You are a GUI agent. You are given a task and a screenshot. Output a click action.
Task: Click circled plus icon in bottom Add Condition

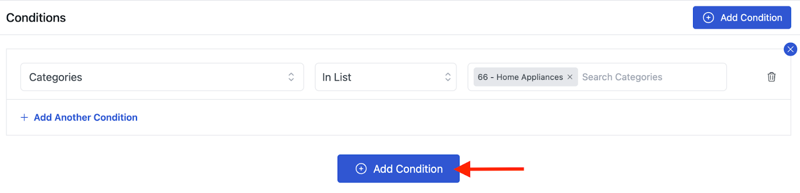pyautogui.click(x=361, y=169)
